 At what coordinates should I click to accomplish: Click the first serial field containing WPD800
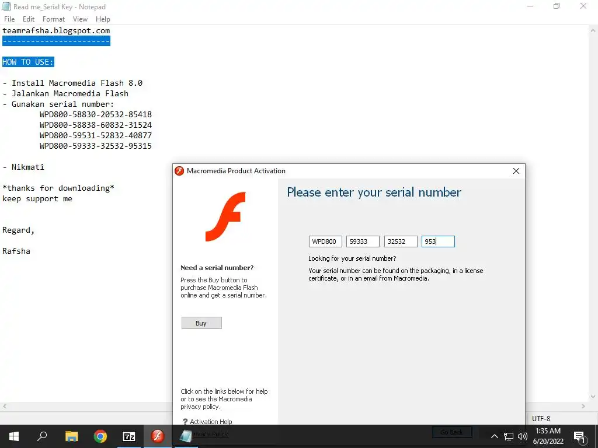click(325, 242)
